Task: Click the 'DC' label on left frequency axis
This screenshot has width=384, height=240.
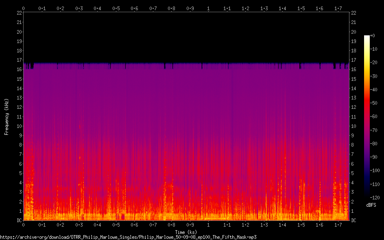Action: coord(18,221)
